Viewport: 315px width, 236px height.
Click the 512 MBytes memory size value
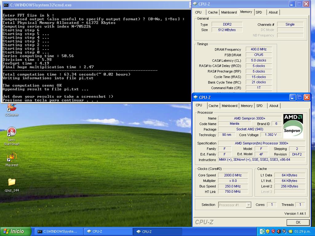(x=227, y=30)
